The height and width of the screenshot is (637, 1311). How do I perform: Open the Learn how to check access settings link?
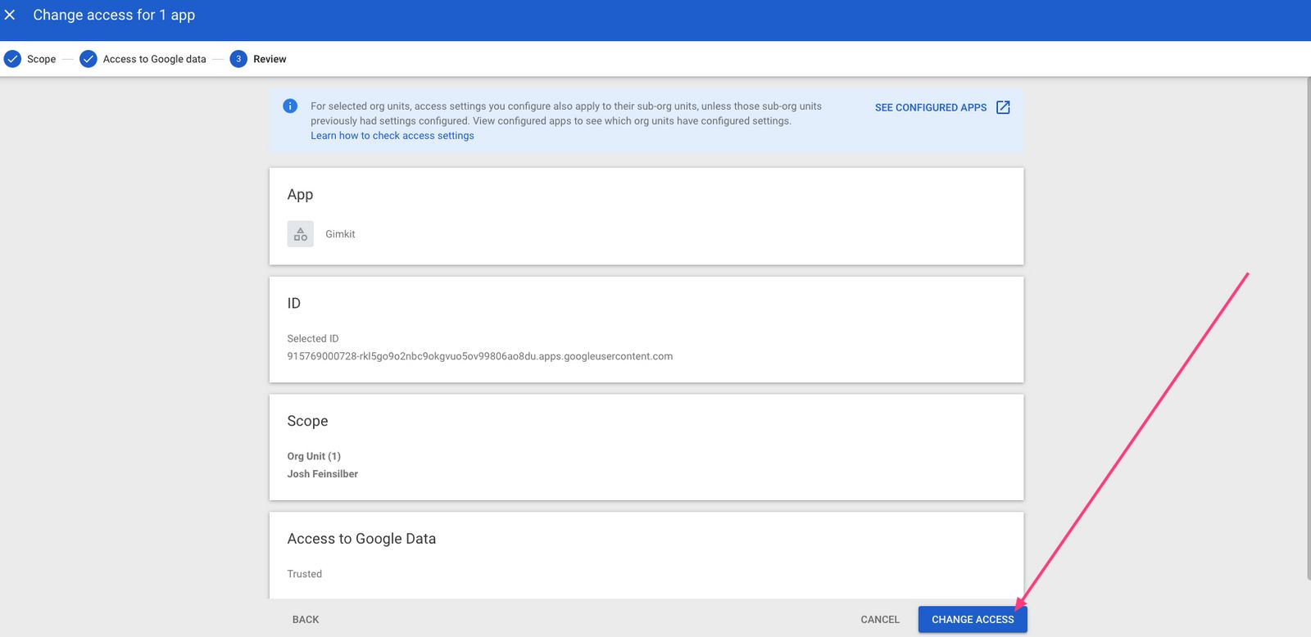392,136
